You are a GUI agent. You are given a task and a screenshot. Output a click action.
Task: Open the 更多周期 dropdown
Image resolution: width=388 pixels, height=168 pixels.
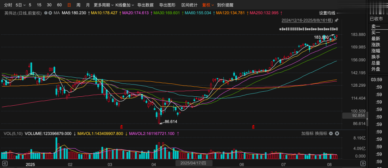pyautogui.click(x=104, y=5)
